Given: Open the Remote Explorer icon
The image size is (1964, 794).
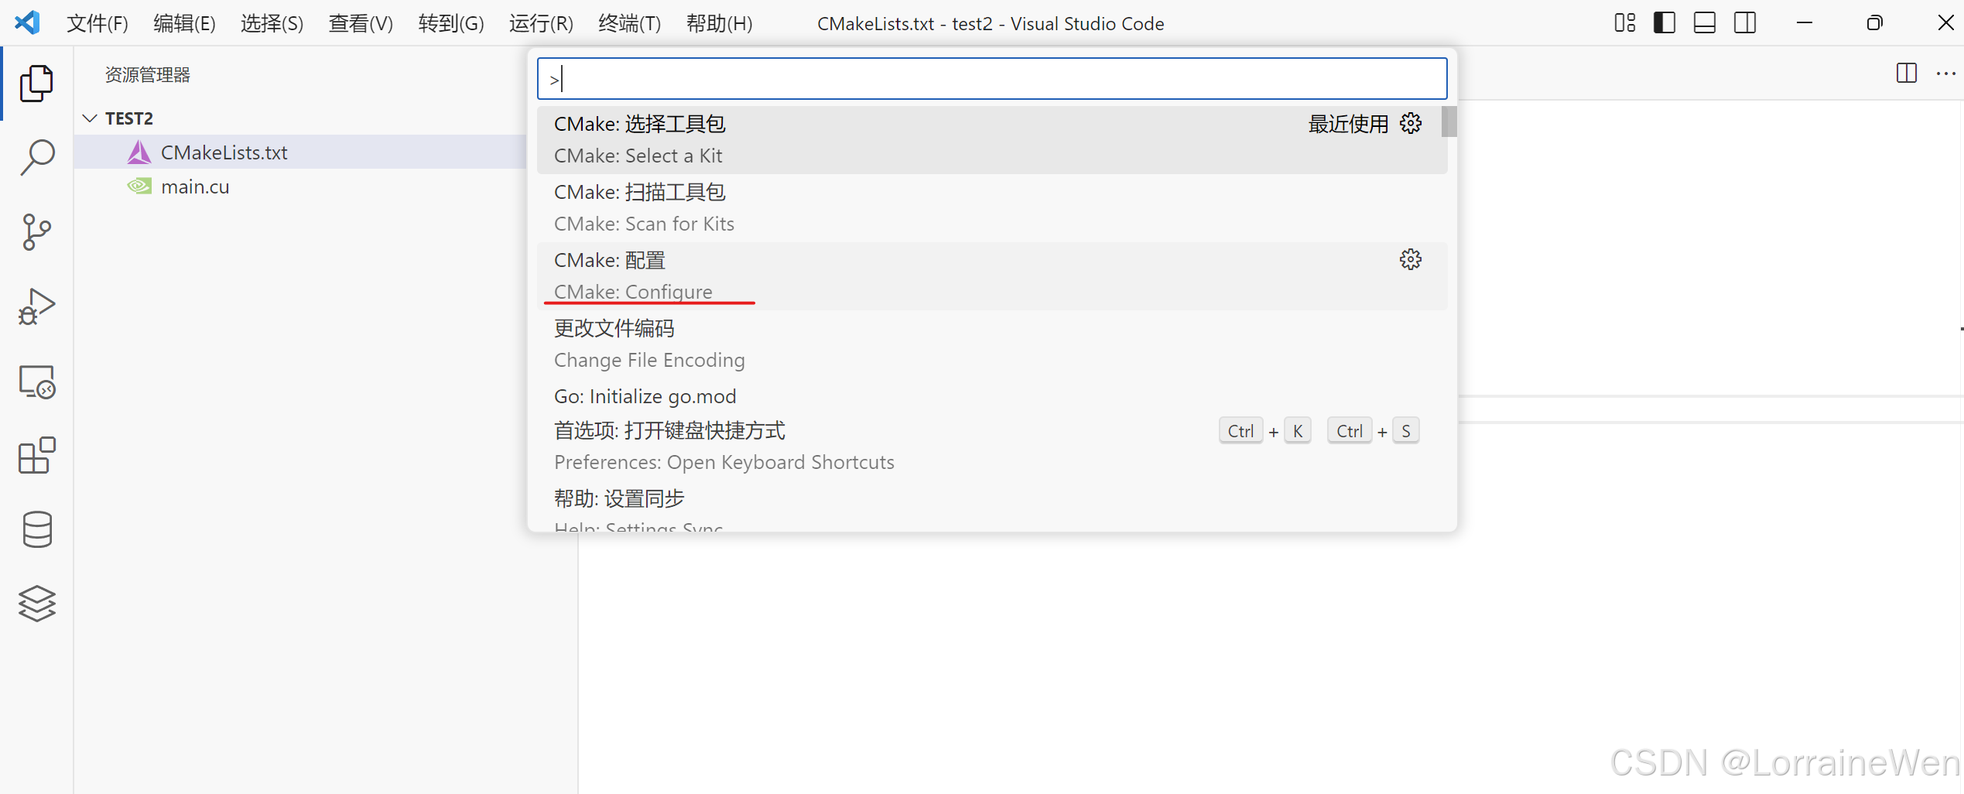Looking at the screenshot, I should (36, 382).
